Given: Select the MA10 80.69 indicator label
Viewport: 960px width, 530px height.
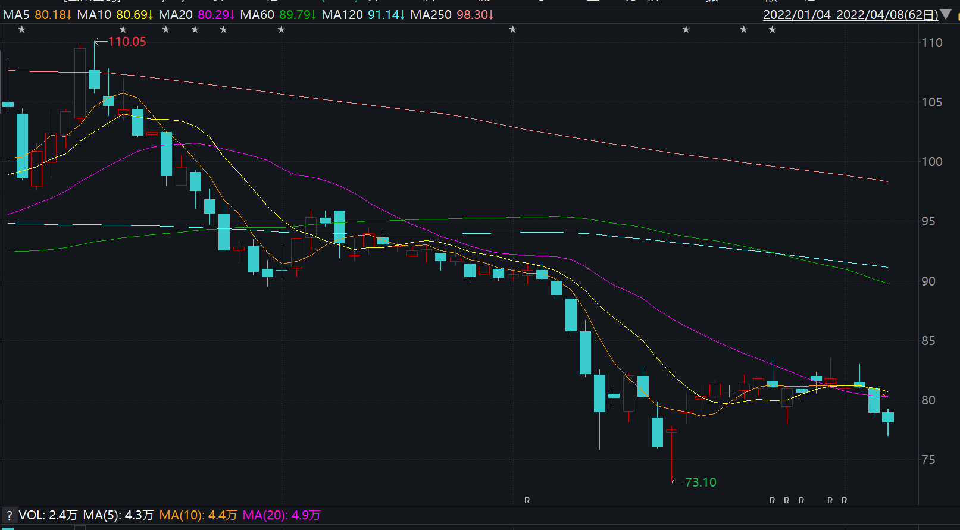Looking at the screenshot, I should click(115, 14).
